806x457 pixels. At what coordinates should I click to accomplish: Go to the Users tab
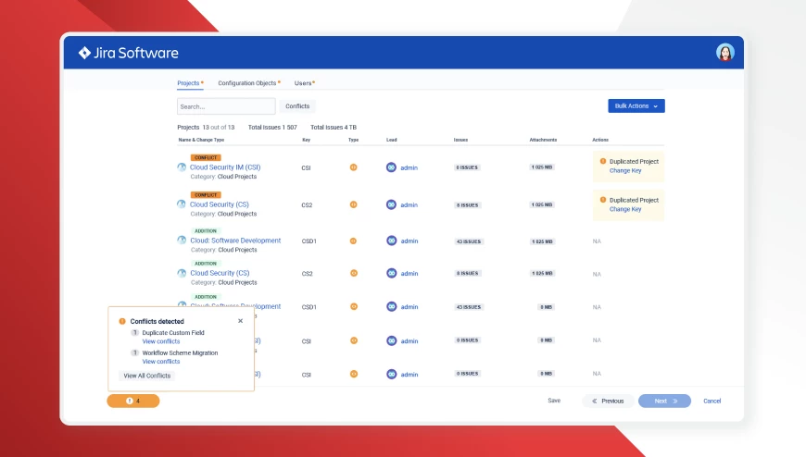304,83
